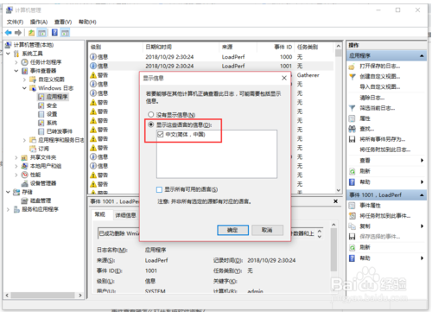Click the up-one-level folder toolbar icon

[31, 33]
